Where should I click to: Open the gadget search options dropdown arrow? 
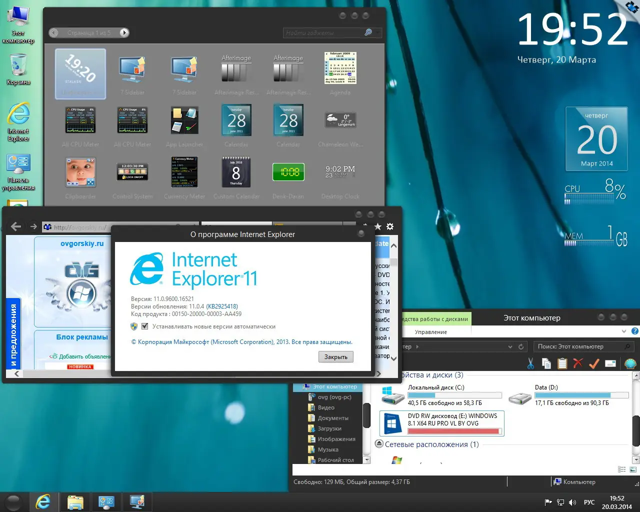(x=378, y=32)
